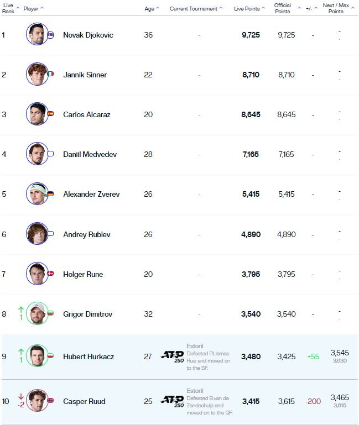Click the red down arrow beside Casper Ruud
Viewport: 359px width, 425px height.
point(21,397)
